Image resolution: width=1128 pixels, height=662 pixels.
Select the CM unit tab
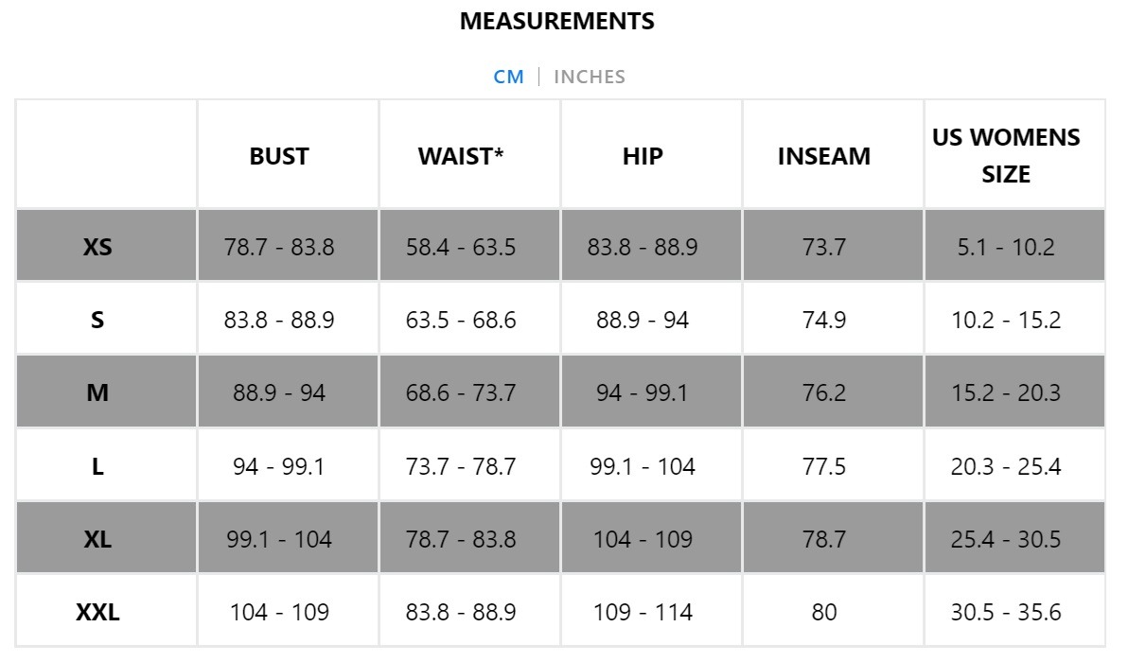[508, 77]
